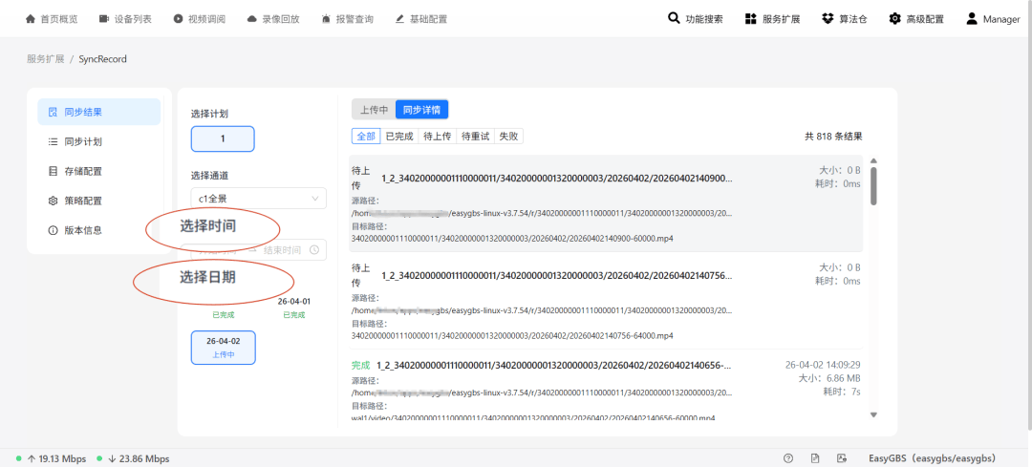1032x467 pixels.
Task: Open 高级配置 gear in top bar
Action: (x=915, y=19)
